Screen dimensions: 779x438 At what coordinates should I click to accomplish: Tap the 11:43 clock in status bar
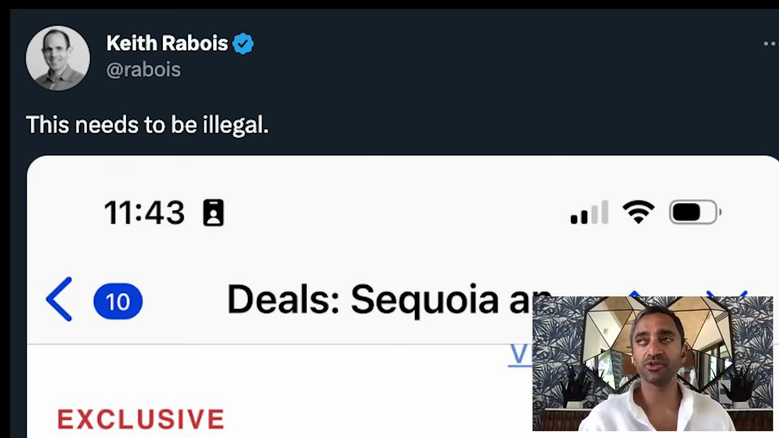144,213
